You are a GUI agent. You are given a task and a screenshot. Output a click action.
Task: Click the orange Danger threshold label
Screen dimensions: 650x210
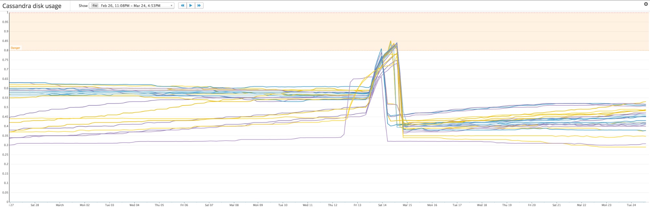(x=15, y=48)
